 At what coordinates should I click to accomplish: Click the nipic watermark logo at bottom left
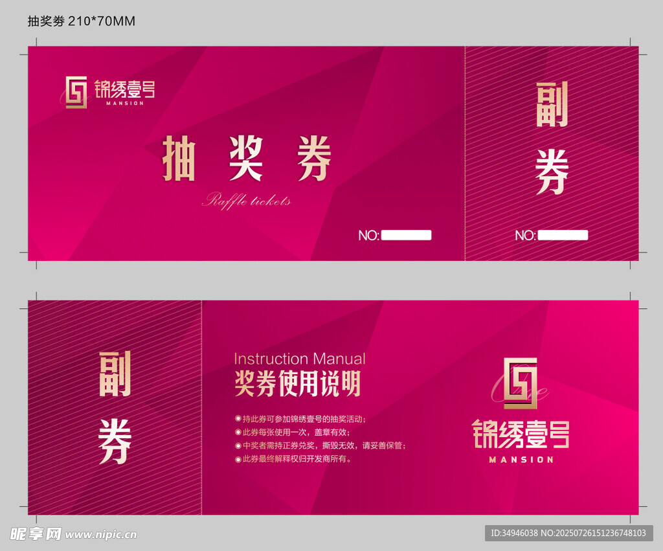[36, 534]
